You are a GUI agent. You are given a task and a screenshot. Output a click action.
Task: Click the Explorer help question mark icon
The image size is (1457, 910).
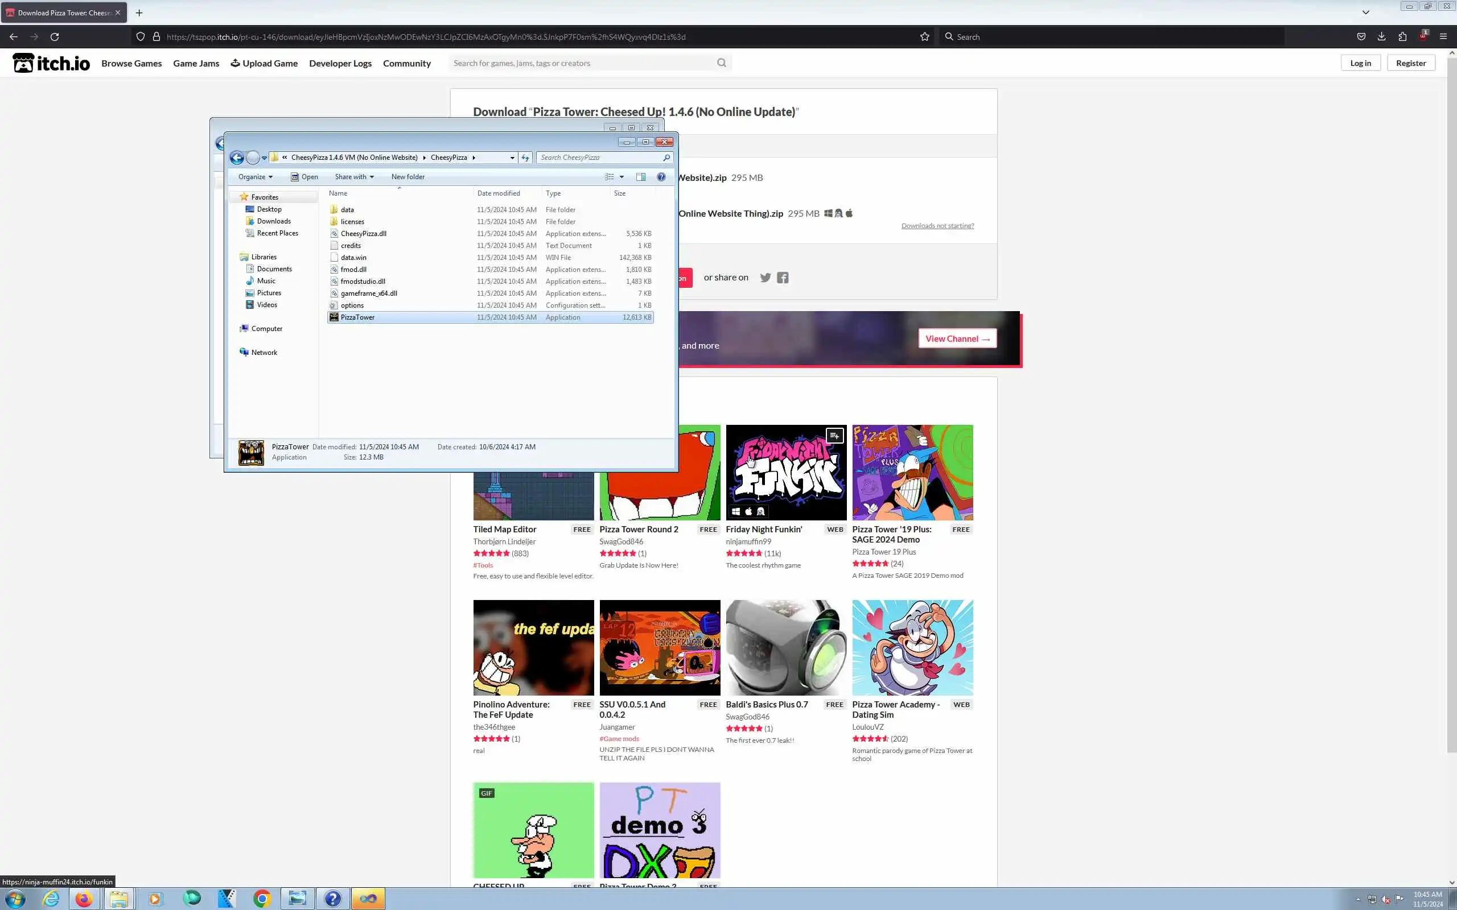660,177
